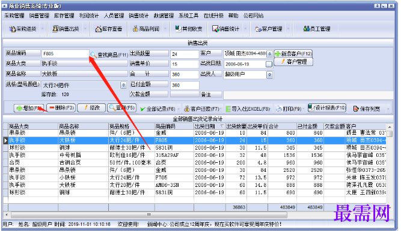Image resolution: width=401 pixels, height=232 pixels.
Task: Open the 库存管理 menu
Action: (x=64, y=16)
